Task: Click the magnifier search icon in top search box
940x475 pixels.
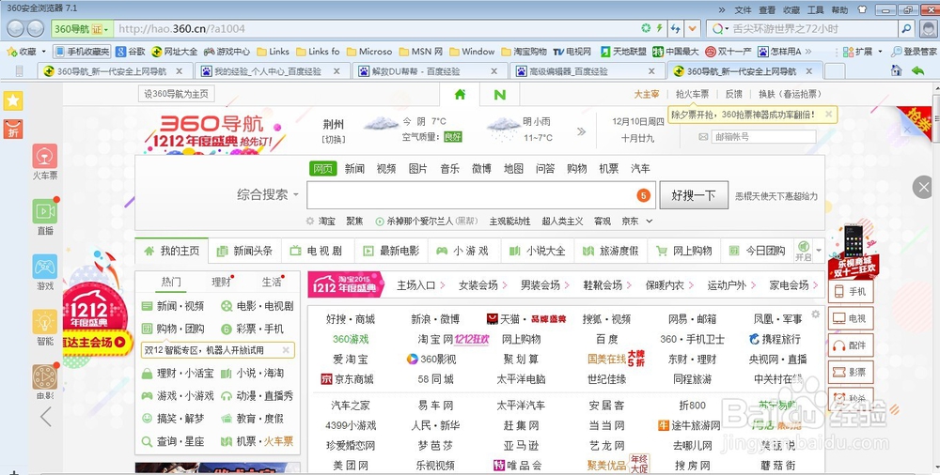Action: tap(906, 29)
